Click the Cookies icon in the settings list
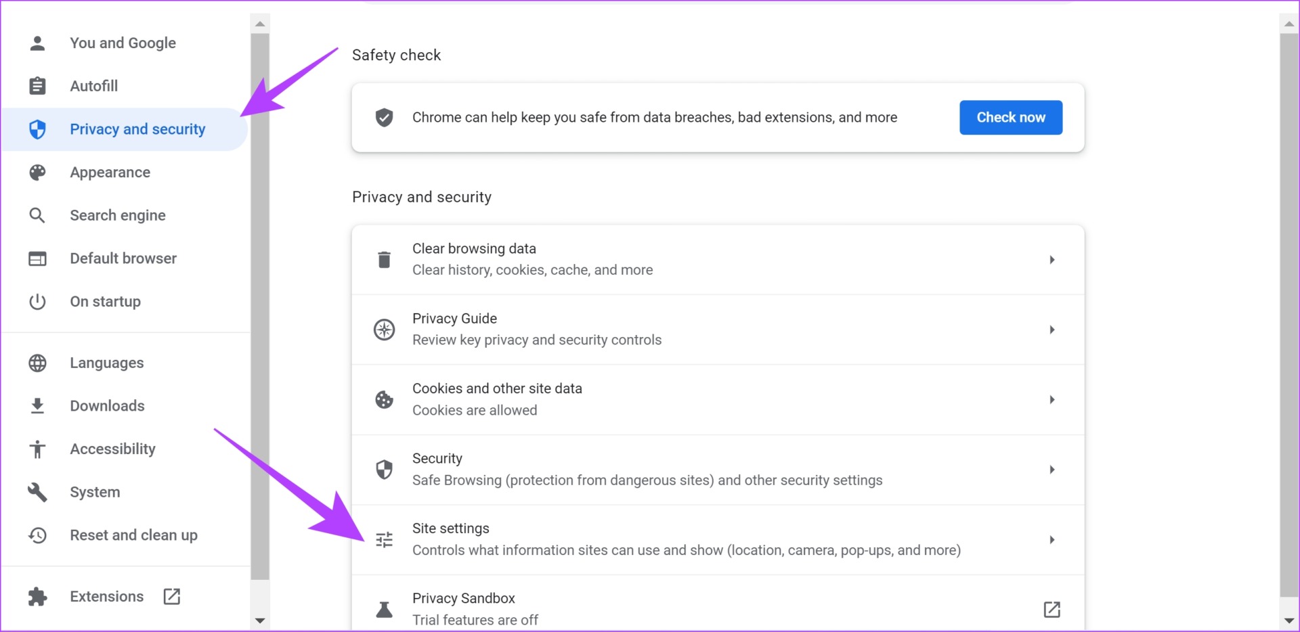 (x=384, y=399)
